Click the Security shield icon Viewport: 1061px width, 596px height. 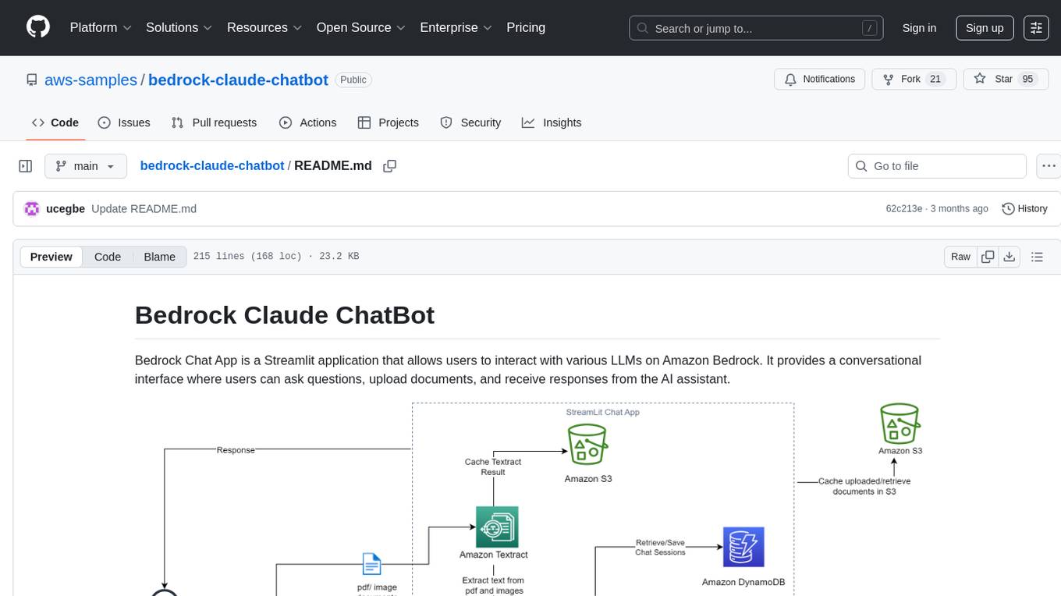(x=446, y=122)
